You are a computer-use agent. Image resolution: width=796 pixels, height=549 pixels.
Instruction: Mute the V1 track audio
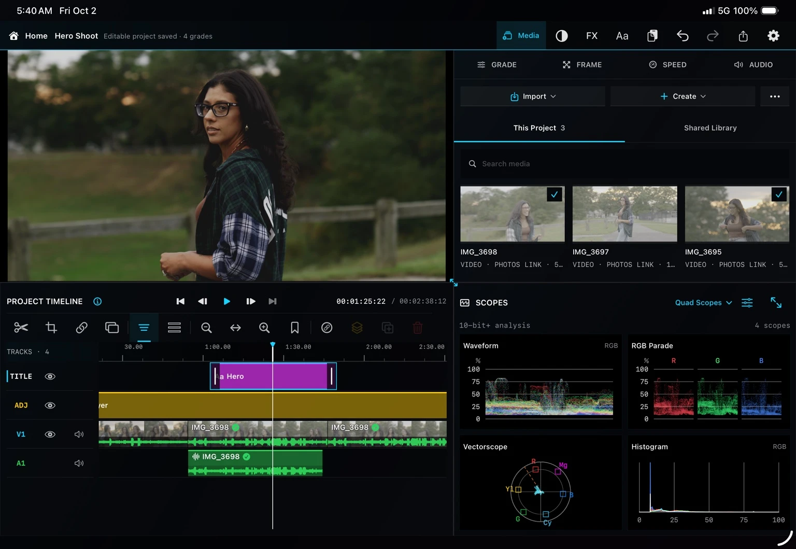pyautogui.click(x=79, y=434)
